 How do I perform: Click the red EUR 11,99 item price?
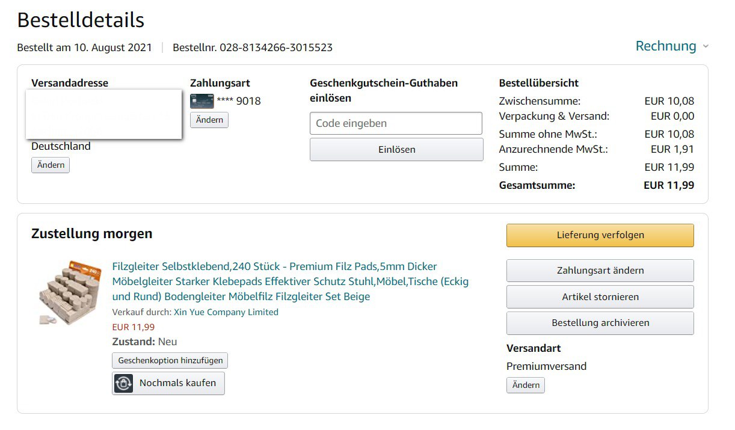(x=134, y=327)
